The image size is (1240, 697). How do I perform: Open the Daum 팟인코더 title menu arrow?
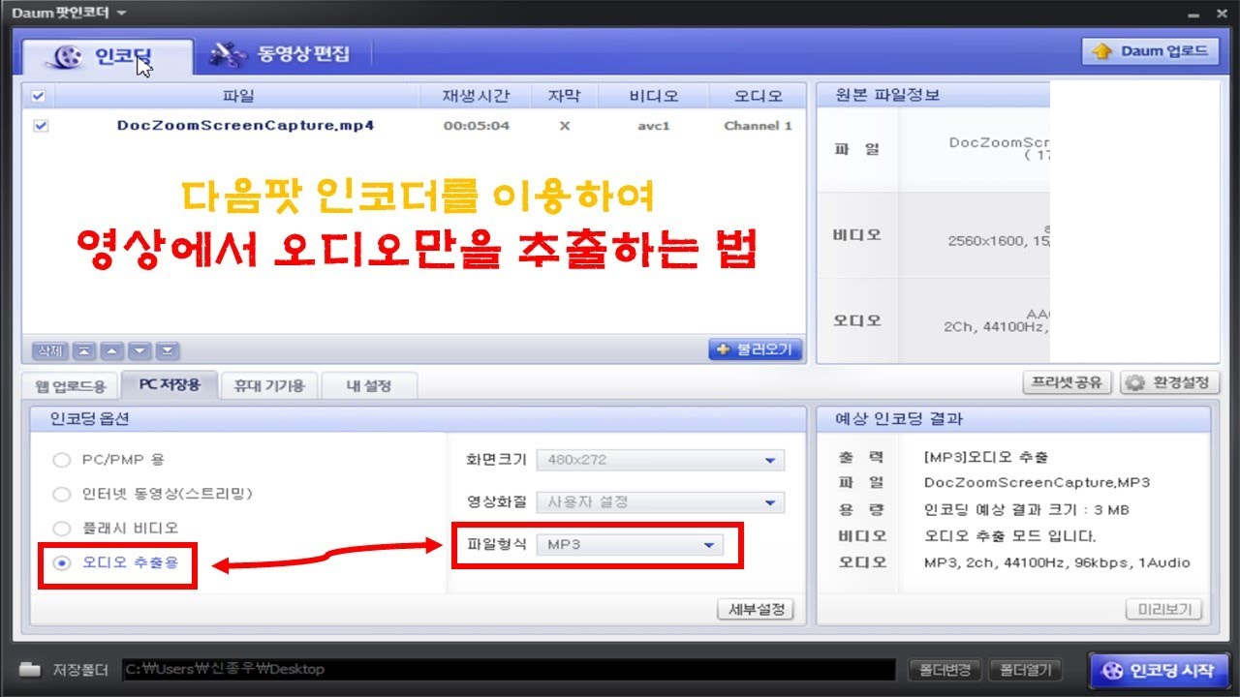click(121, 13)
